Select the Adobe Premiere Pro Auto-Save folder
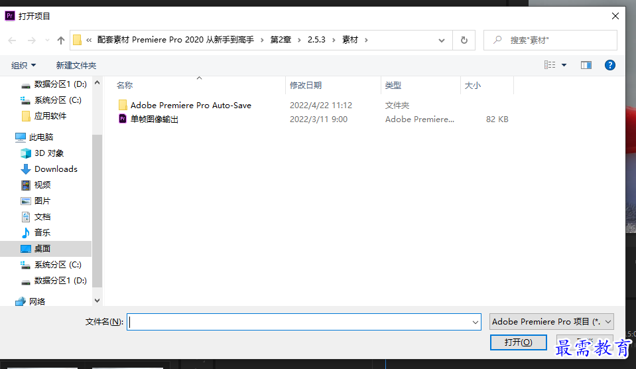The image size is (636, 369). [x=190, y=105]
